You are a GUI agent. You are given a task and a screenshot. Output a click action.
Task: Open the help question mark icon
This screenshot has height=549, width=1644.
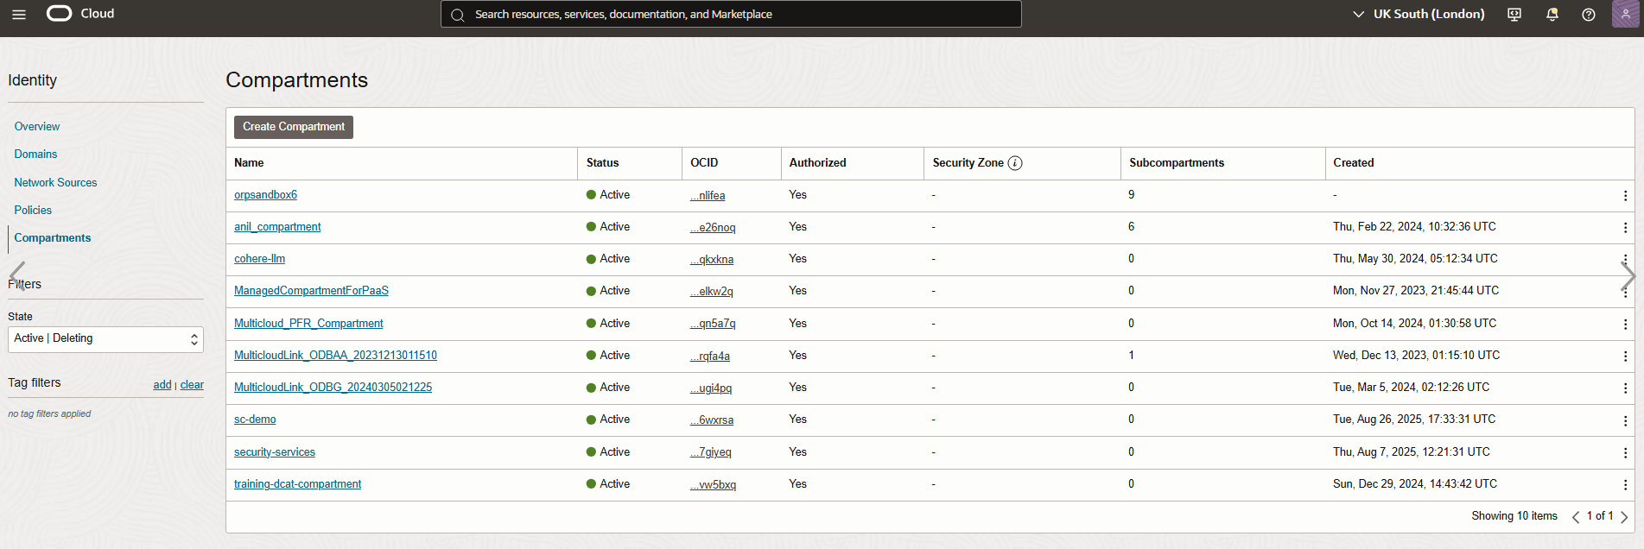1588,14
